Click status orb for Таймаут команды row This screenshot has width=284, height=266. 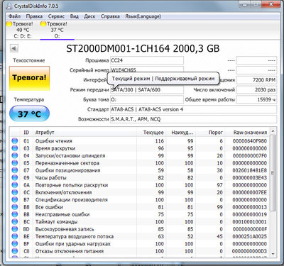[15, 221]
